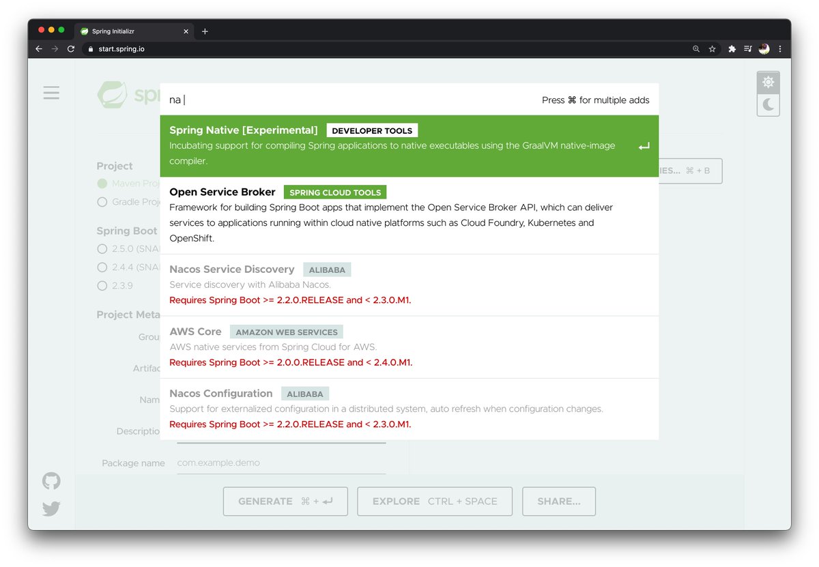Go back in browser history
Viewport: 819px width, 567px height.
39,49
